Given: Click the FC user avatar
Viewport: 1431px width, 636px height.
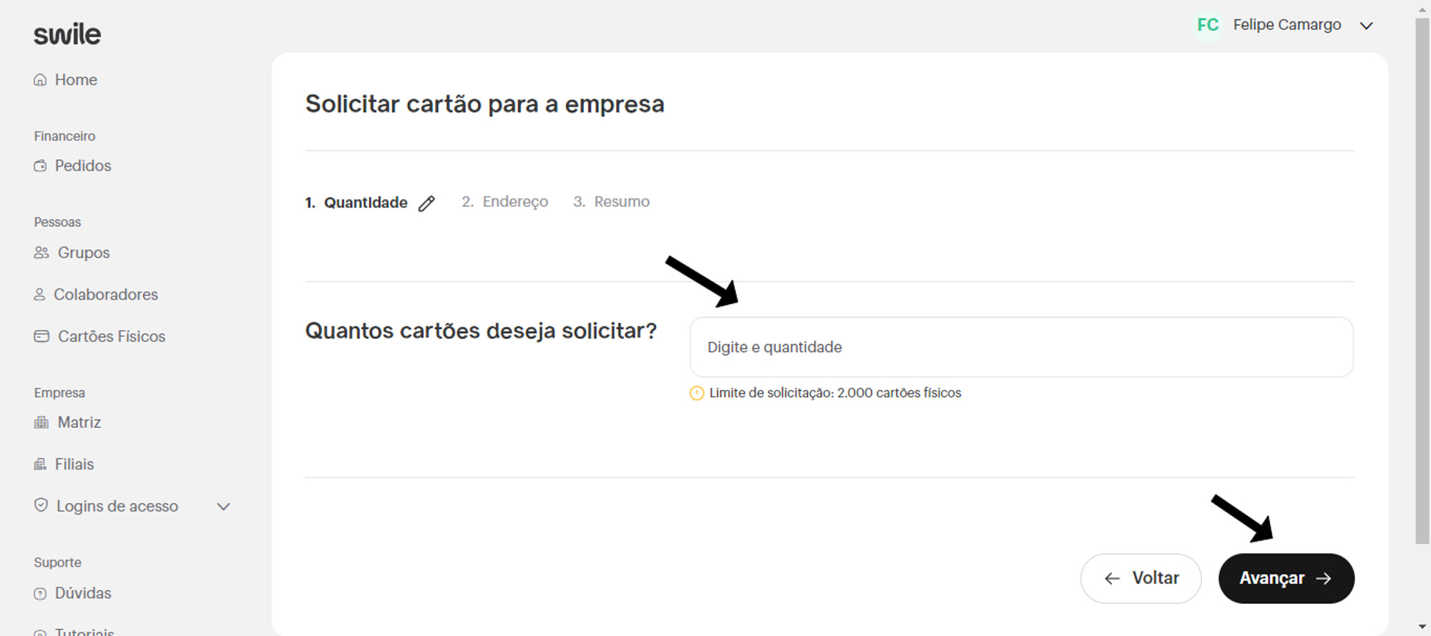Looking at the screenshot, I should point(1208,25).
